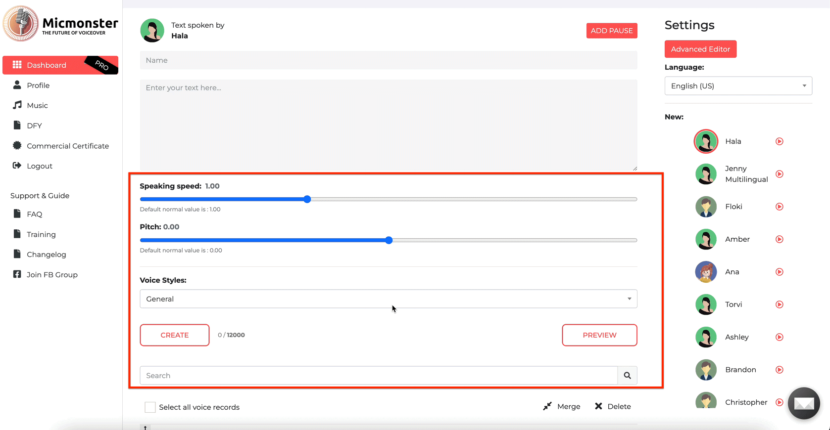
Task: Click the Merge icon
Action: (x=547, y=406)
